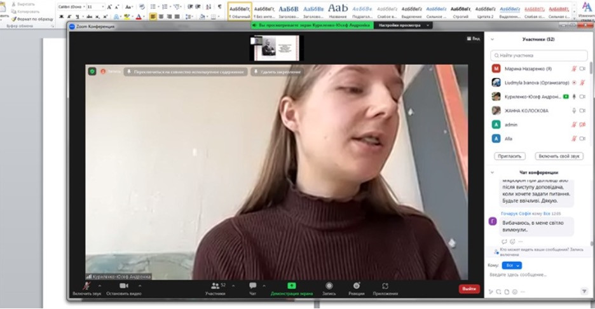This screenshot has width=595, height=309.
Task: Click the red Выйти button
Action: [469, 289]
